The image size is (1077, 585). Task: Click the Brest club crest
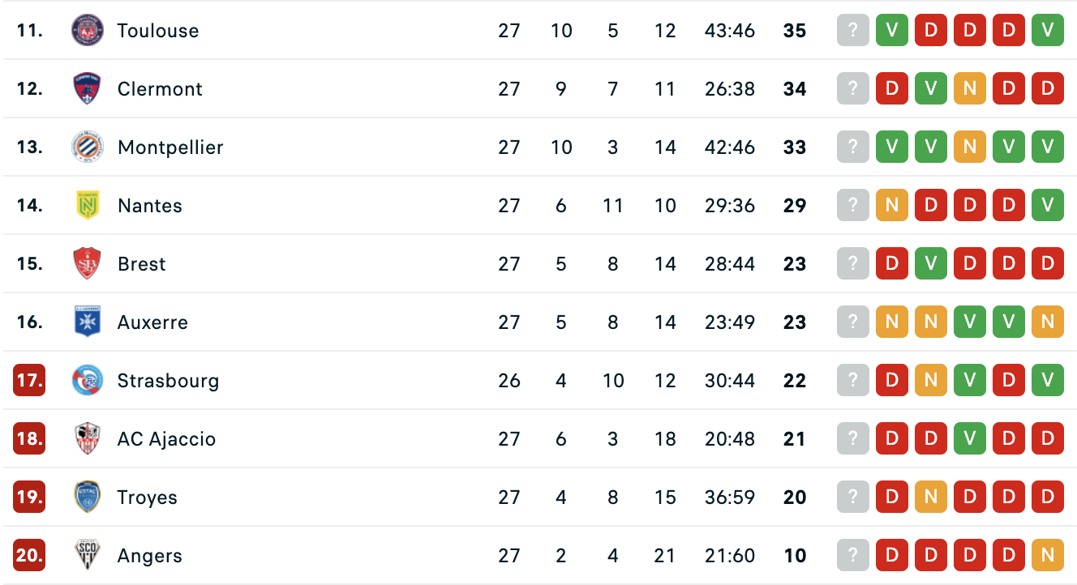tap(87, 264)
